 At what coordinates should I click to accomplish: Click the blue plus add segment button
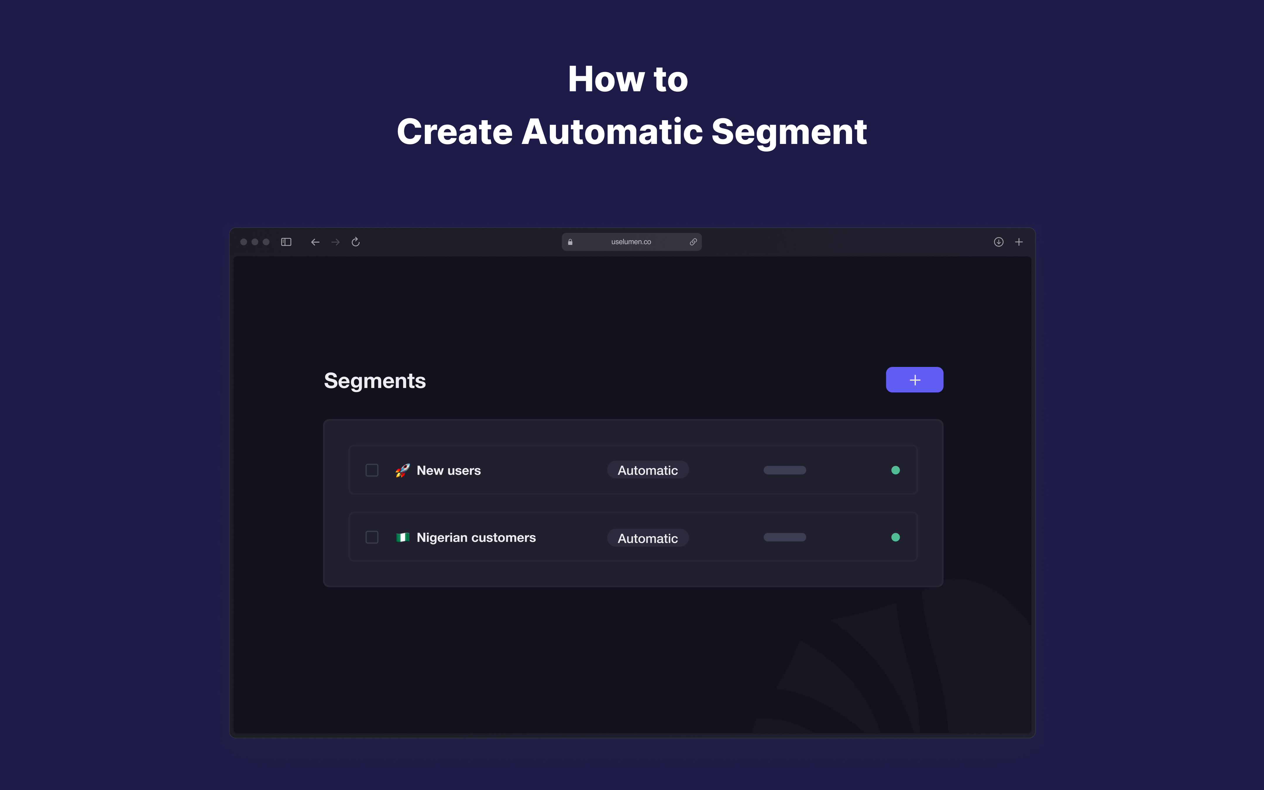tap(914, 380)
